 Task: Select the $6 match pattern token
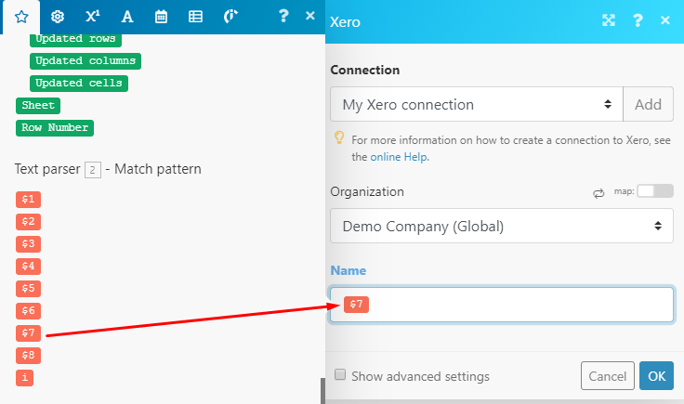click(29, 311)
